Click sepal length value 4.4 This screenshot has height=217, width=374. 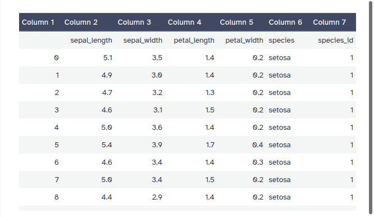click(x=107, y=197)
